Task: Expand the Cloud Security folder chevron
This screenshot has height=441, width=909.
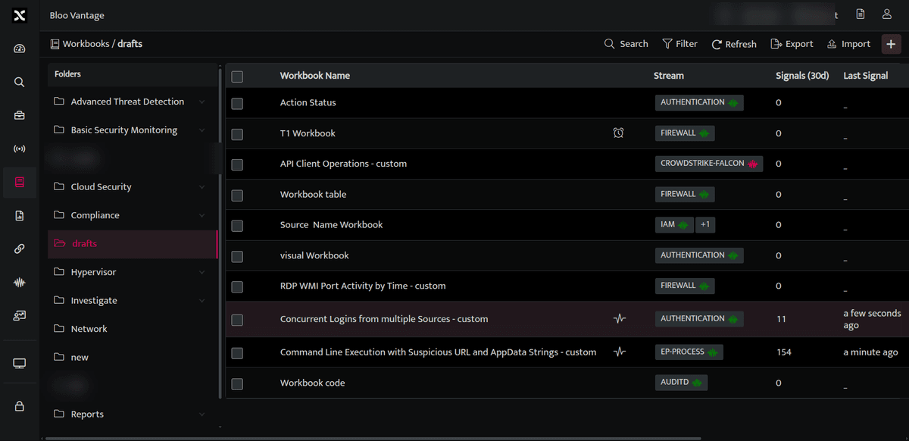Action: point(201,187)
